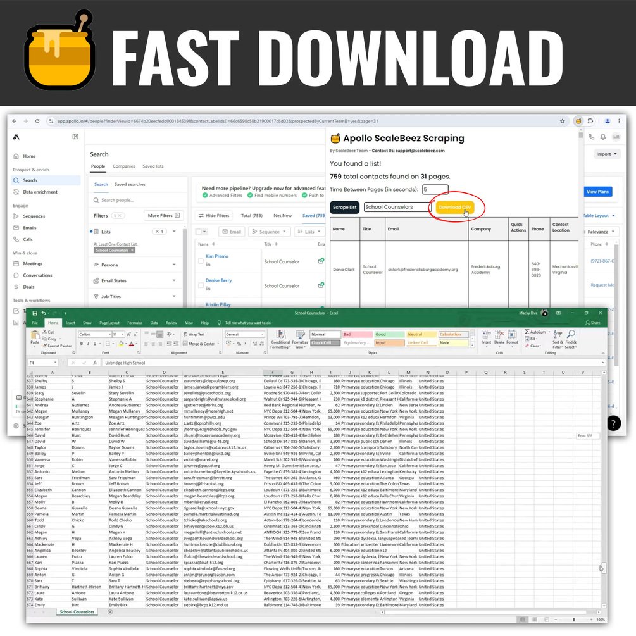This screenshot has width=636, height=636.
Task: Select the Net New results tab
Action: click(282, 215)
